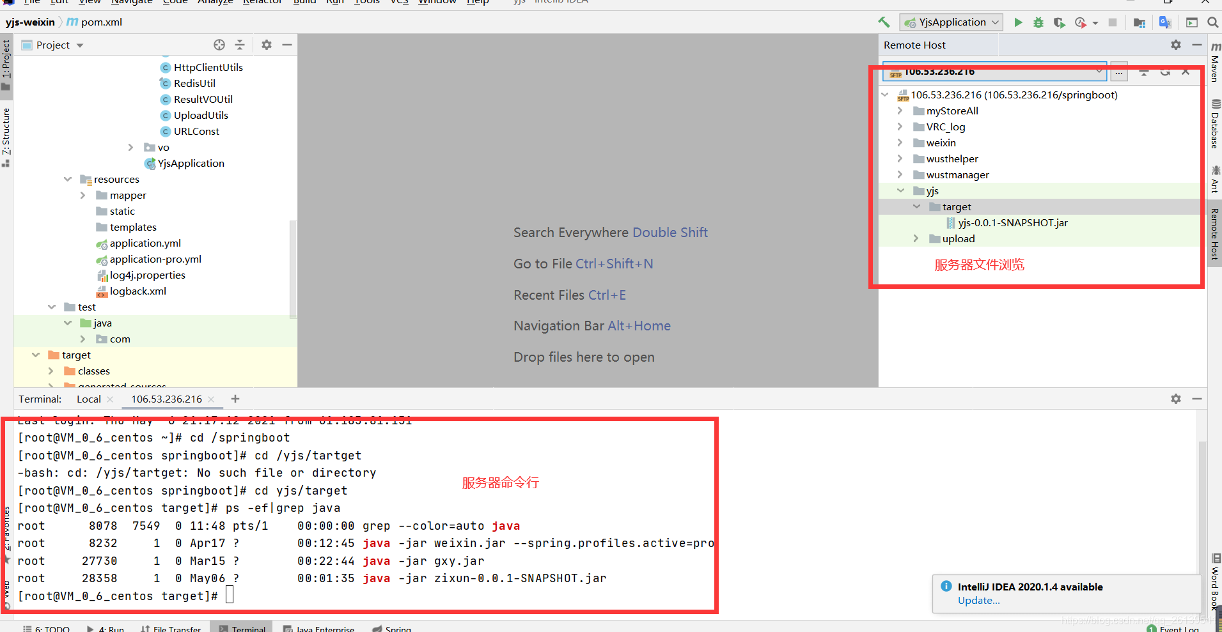Open Terminal gear settings
Viewport: 1222px width, 632px height.
pyautogui.click(x=1176, y=399)
